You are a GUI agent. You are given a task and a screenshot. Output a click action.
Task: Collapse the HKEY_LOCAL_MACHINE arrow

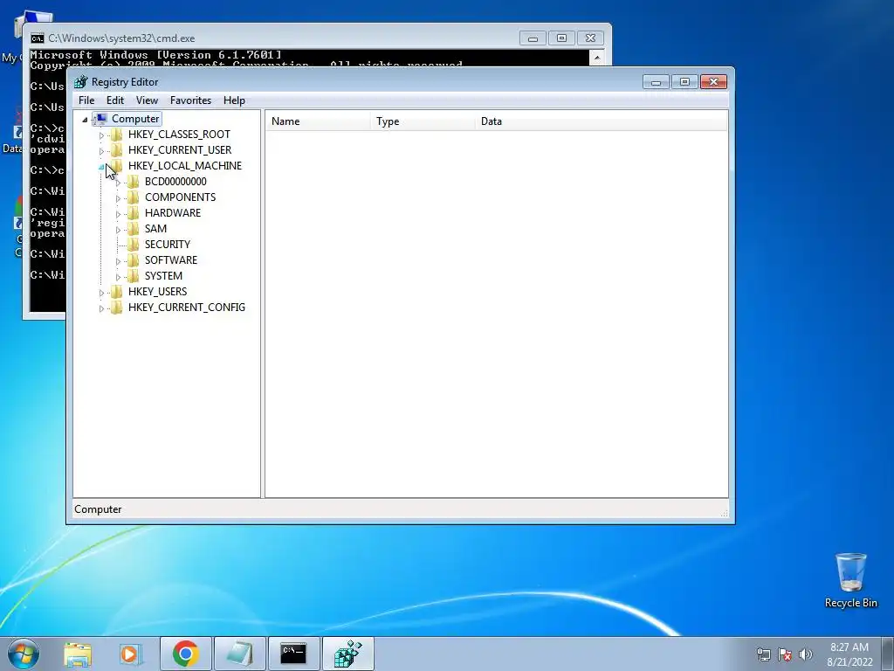101,167
